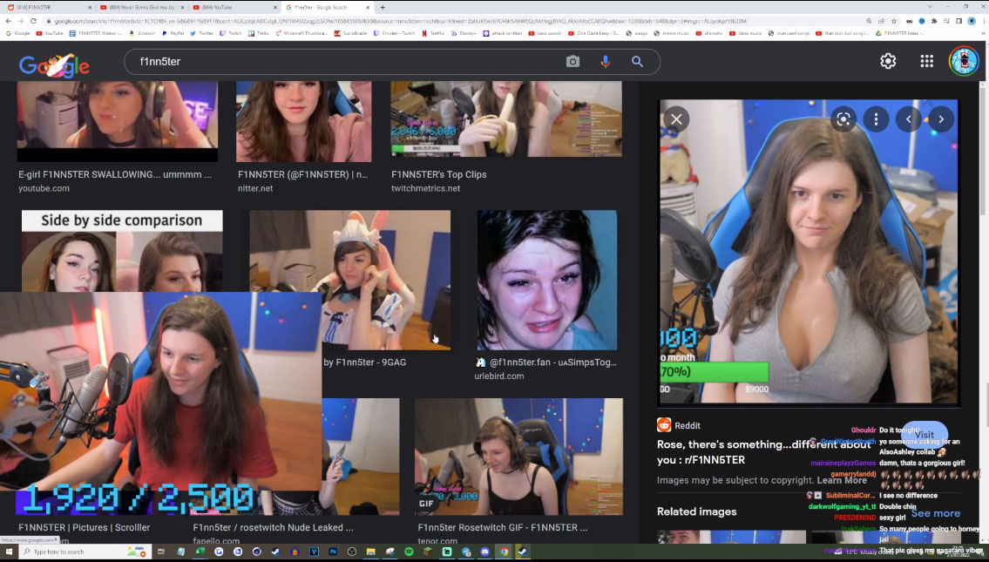This screenshot has width=989, height=562.
Task: Click the address bar URL
Action: coord(401,21)
